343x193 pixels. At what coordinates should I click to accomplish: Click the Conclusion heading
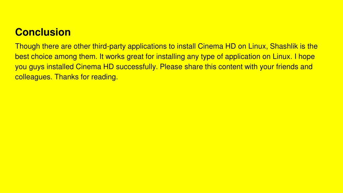pyautogui.click(x=43, y=32)
